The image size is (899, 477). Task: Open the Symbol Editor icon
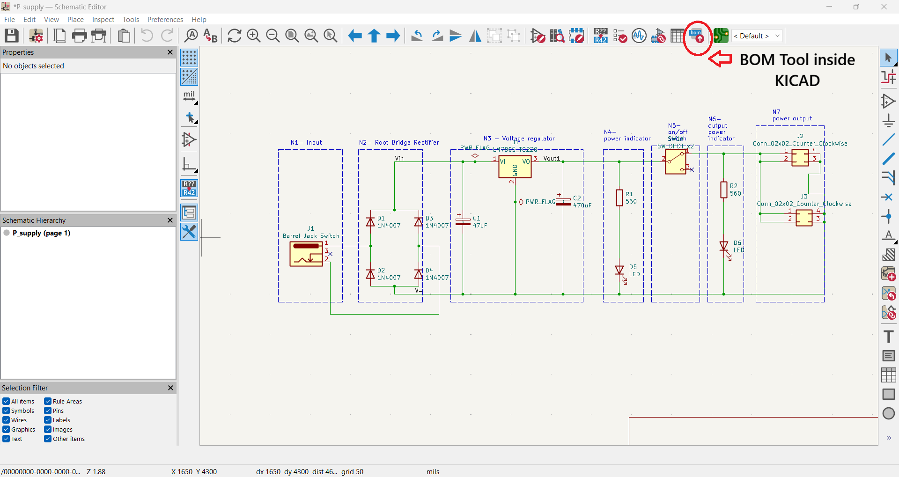coord(538,36)
